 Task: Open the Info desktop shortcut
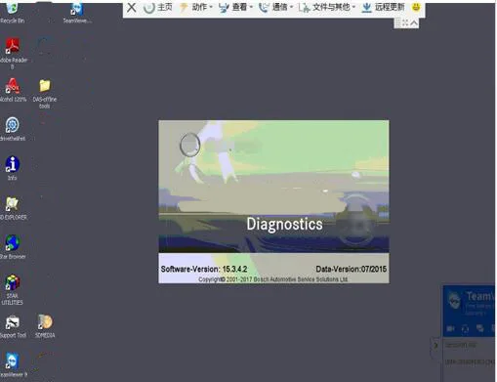(13, 168)
